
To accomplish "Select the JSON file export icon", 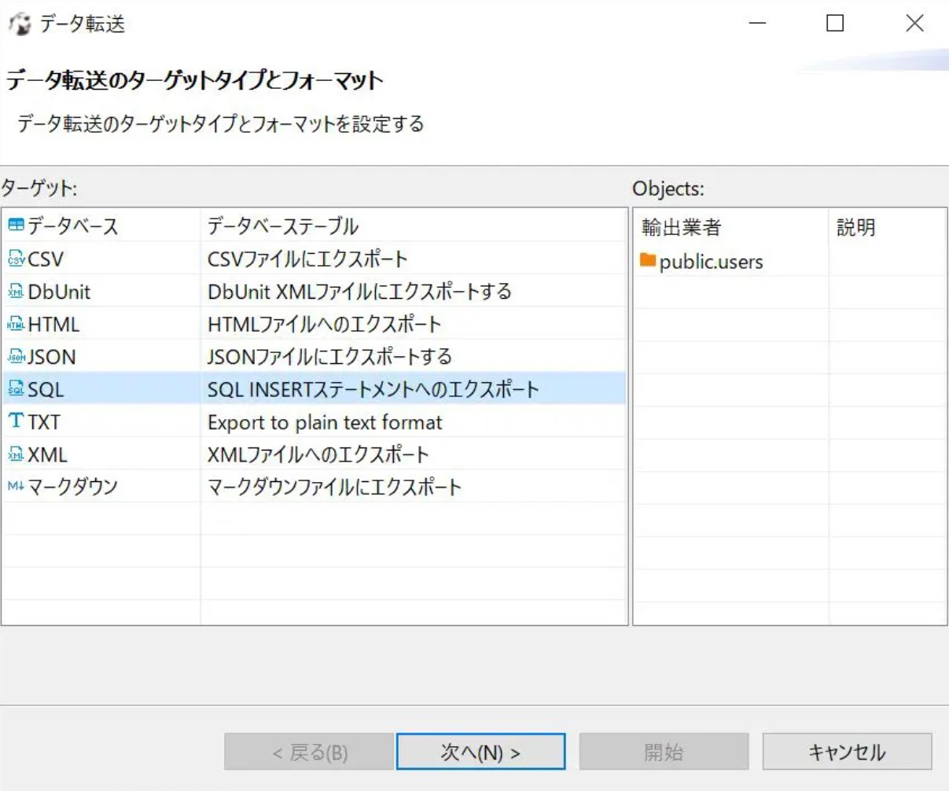I will pyautogui.click(x=17, y=357).
